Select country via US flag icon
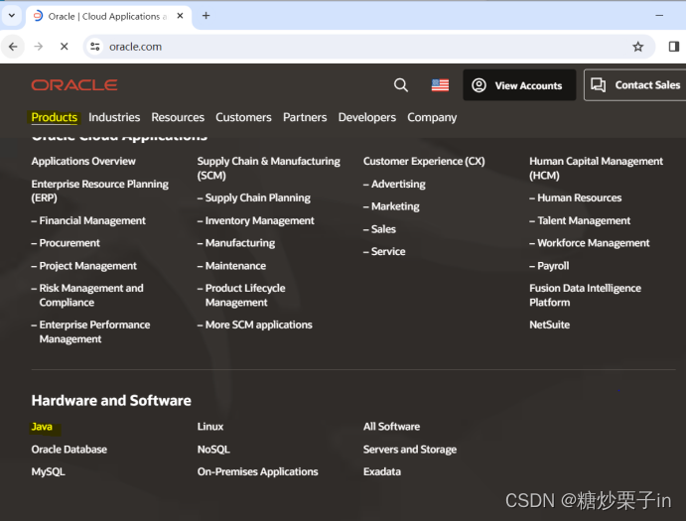 pos(440,85)
